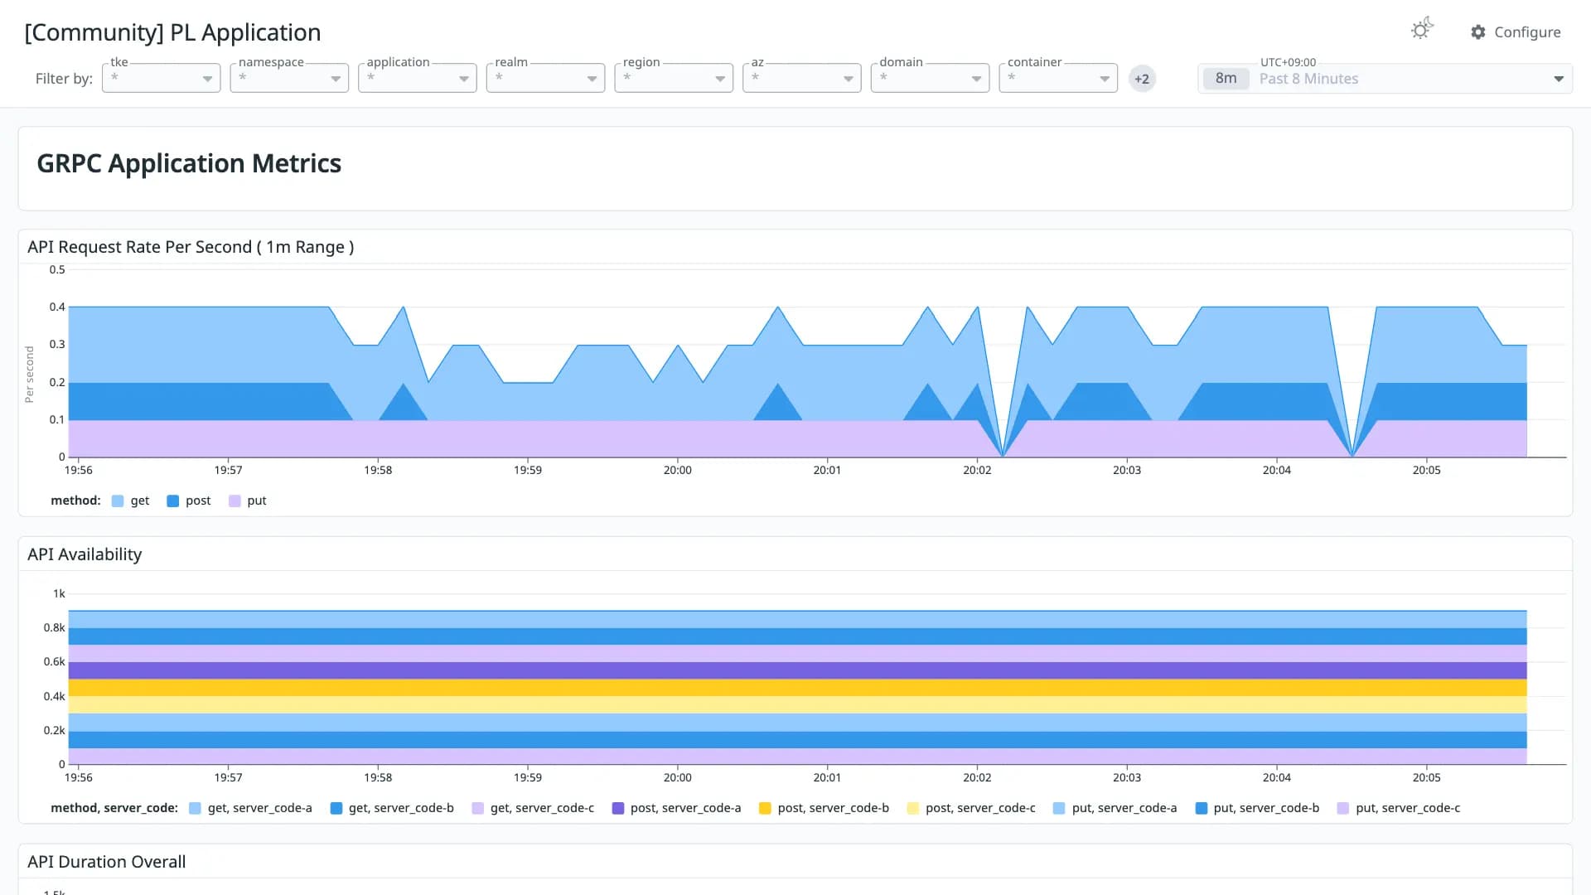The width and height of the screenshot is (1591, 895).
Task: Open the Past 8 Minutes time range selector
Action: click(1385, 79)
